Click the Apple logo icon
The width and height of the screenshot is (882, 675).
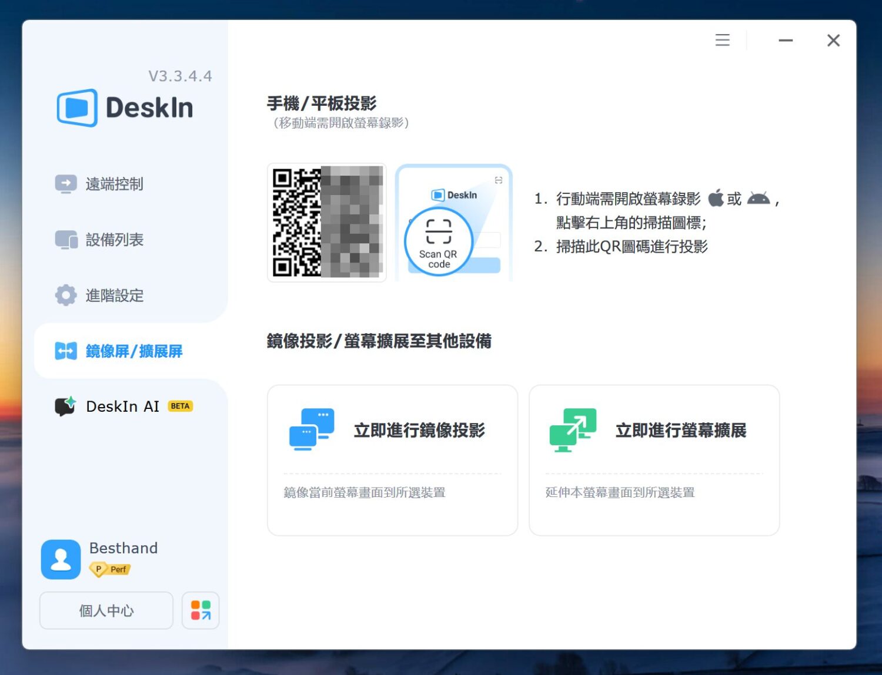point(716,199)
